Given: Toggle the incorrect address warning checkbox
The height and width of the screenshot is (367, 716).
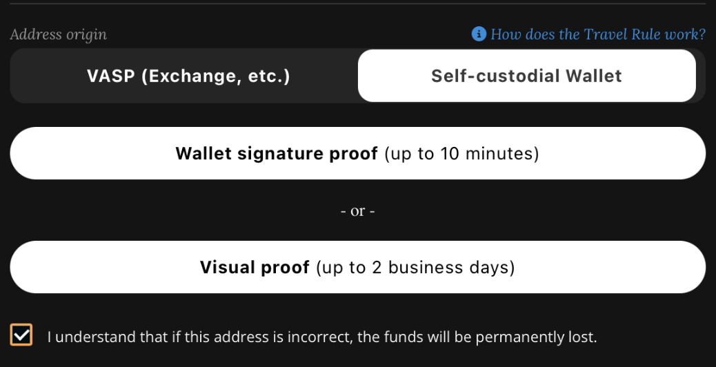Looking at the screenshot, I should coord(21,335).
